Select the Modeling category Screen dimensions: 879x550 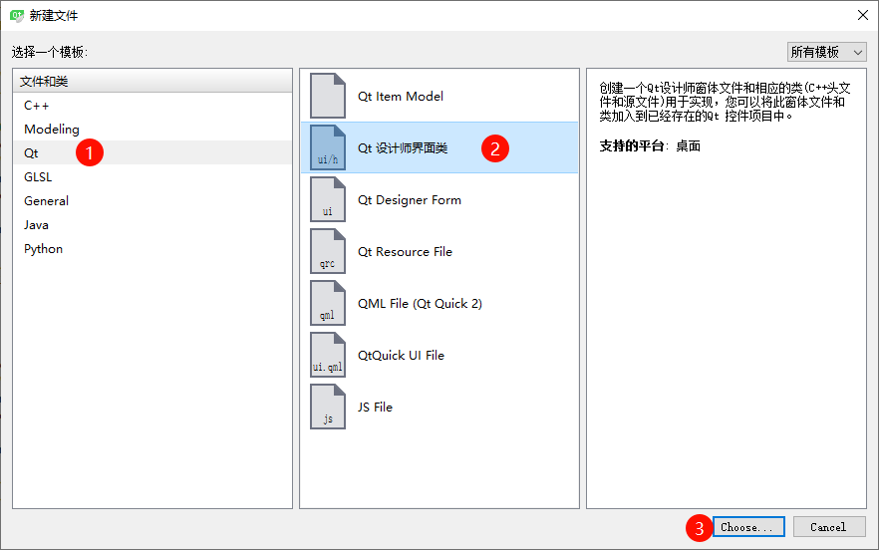pos(151,129)
